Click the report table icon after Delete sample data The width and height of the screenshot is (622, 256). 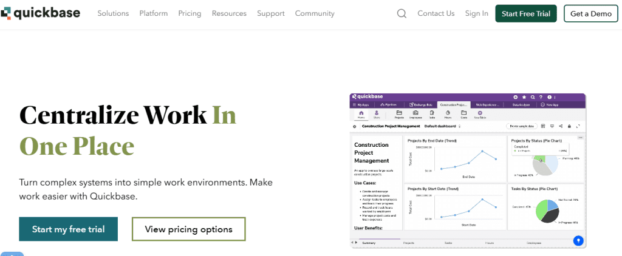pos(542,126)
